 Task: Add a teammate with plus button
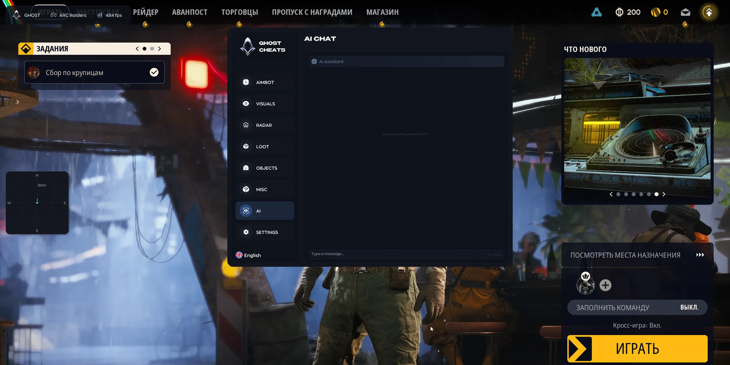coord(605,285)
